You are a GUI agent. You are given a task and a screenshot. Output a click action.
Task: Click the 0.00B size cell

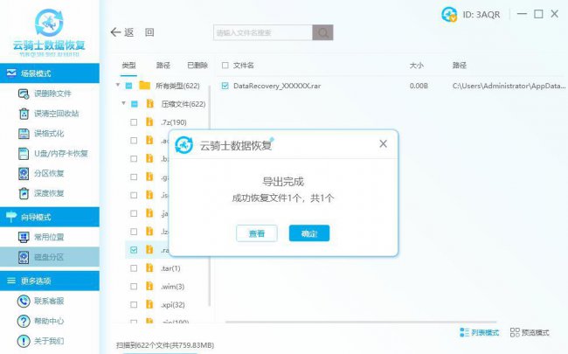point(419,86)
